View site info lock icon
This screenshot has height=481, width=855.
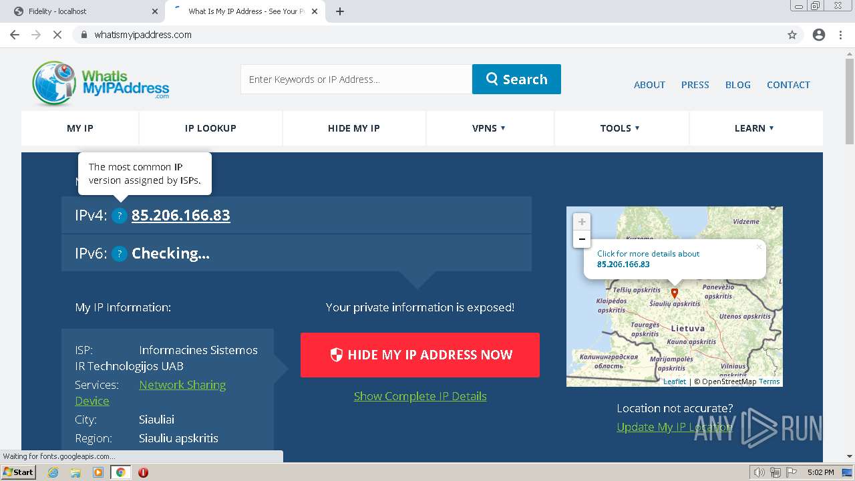(x=84, y=35)
